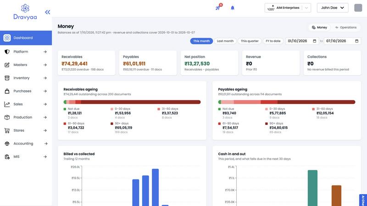Select the This quarter filter

point(250,41)
